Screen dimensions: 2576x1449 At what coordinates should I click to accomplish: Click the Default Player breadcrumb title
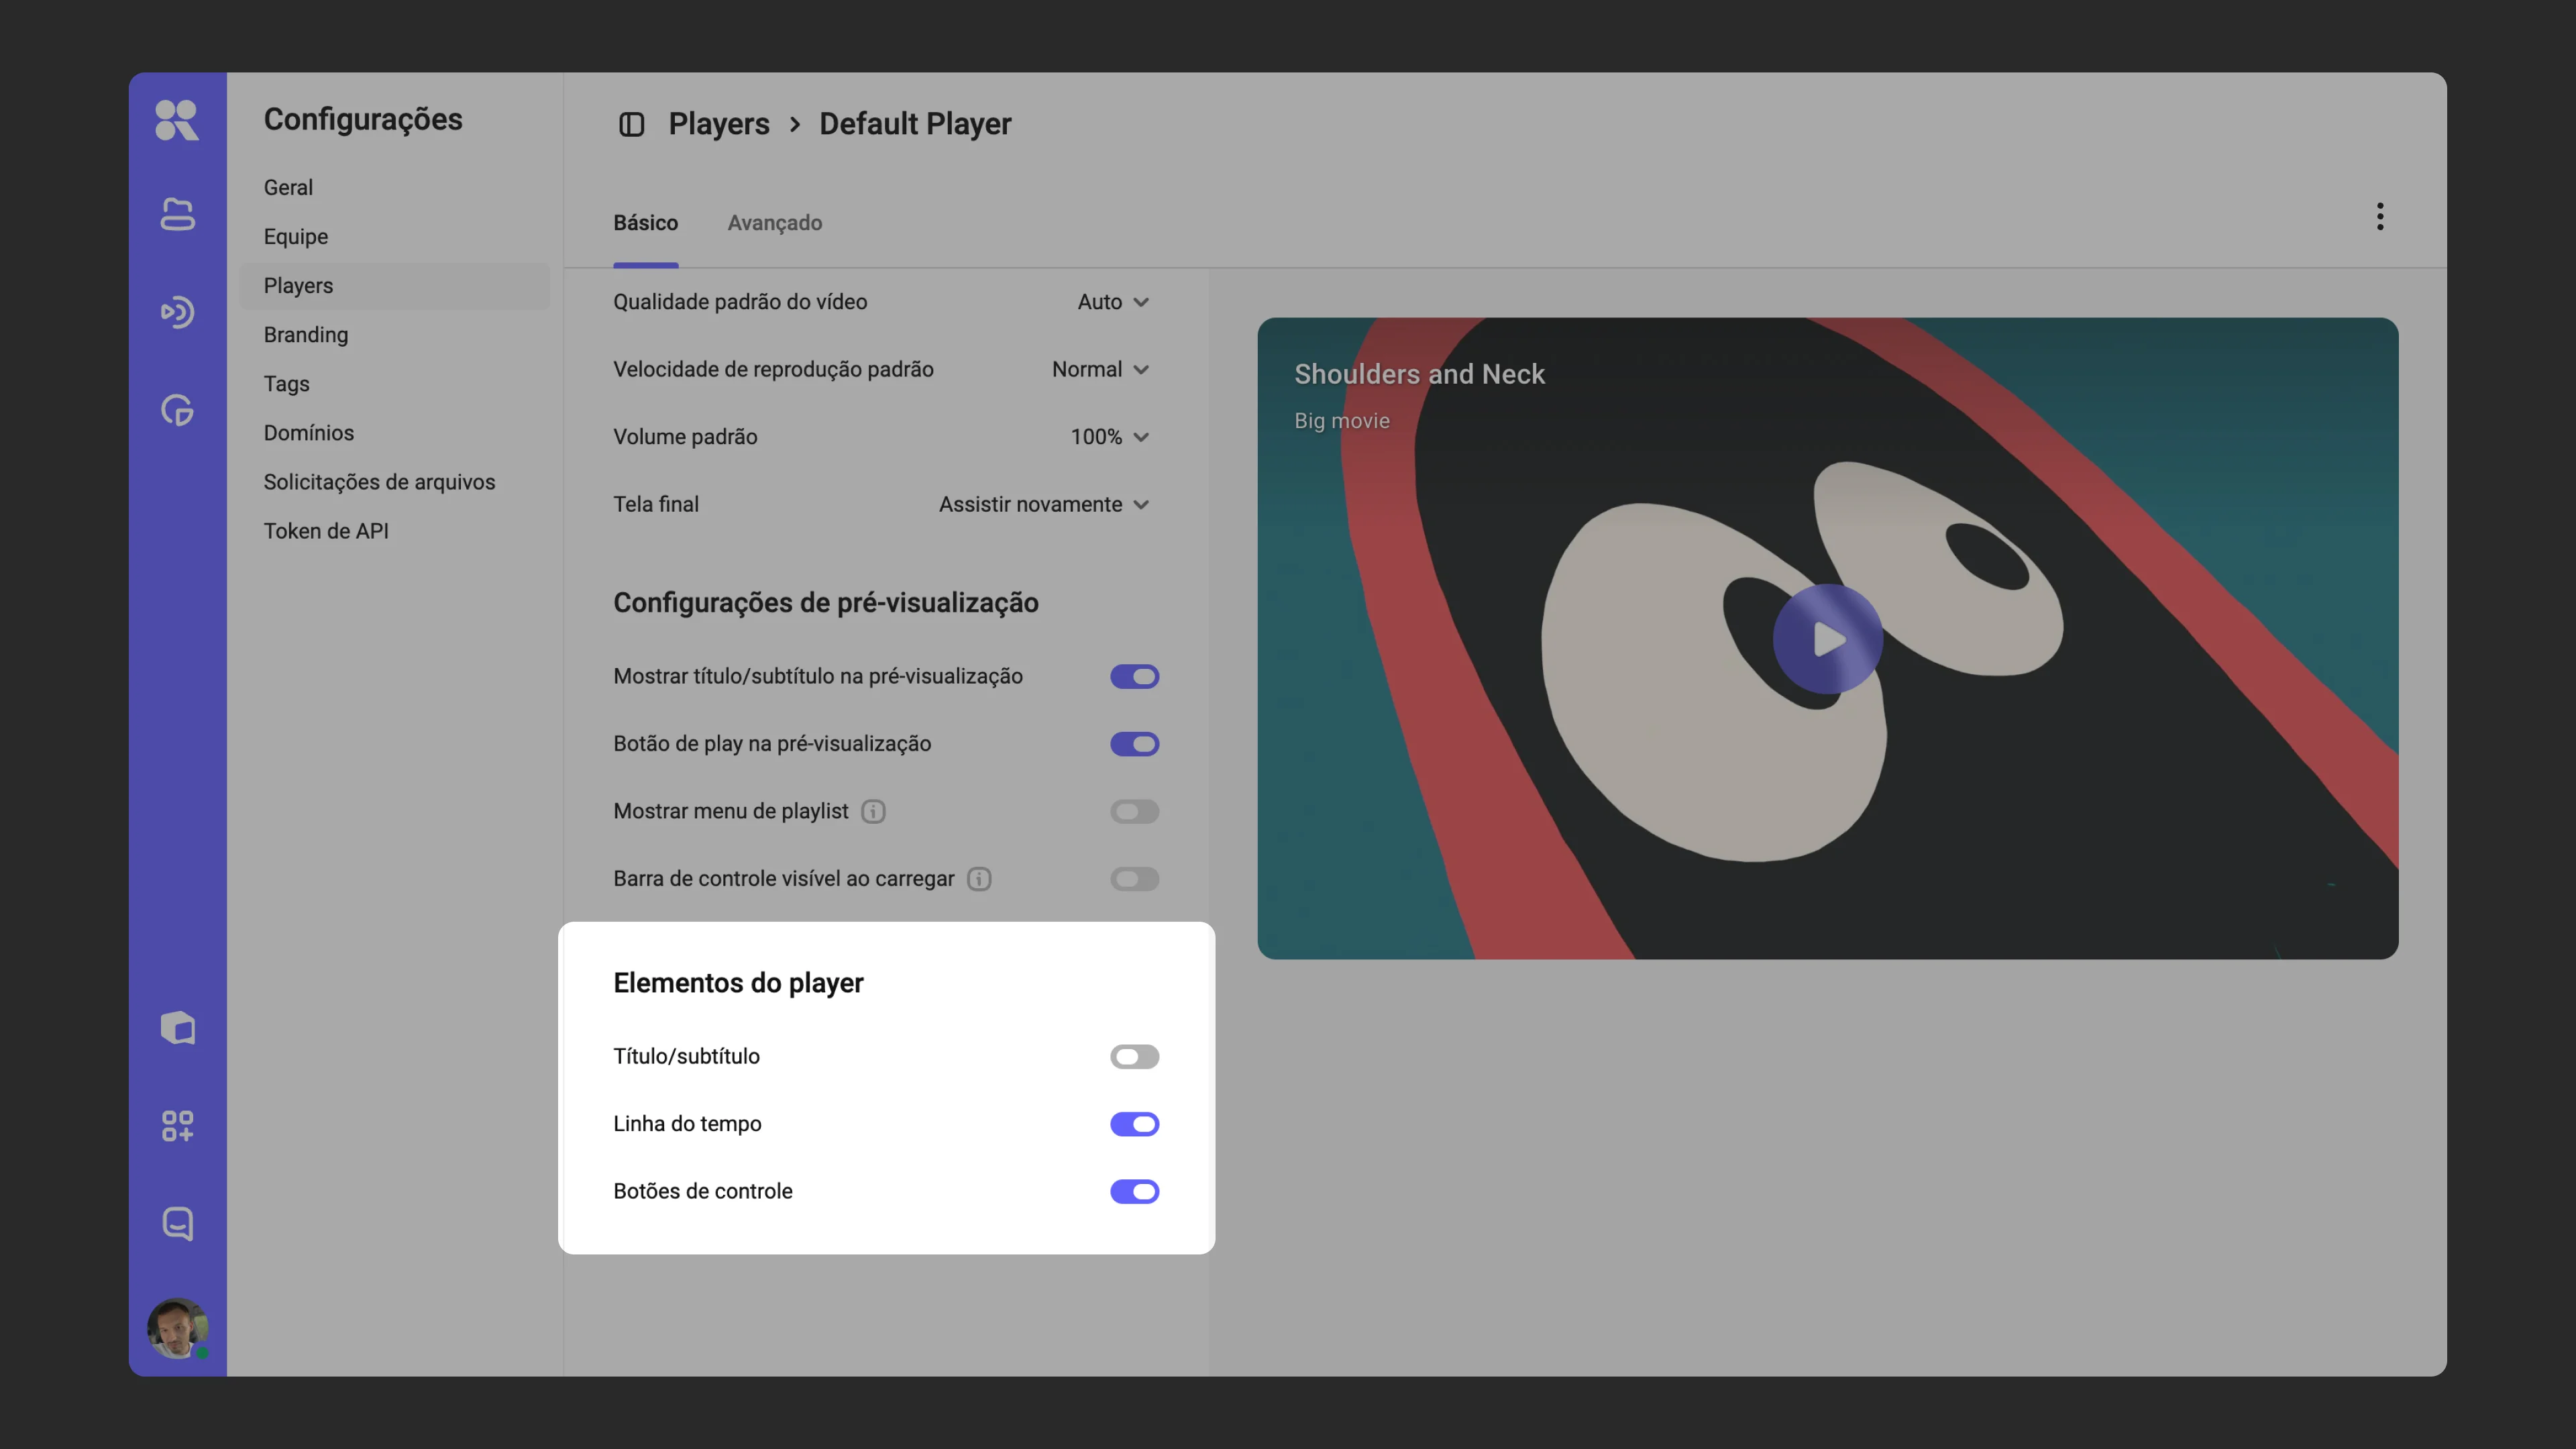click(x=915, y=124)
